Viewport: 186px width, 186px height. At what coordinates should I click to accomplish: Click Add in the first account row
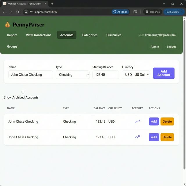(x=154, y=121)
